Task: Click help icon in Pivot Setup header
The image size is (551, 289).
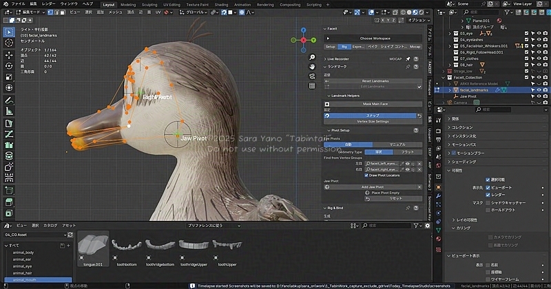Action: tap(416, 130)
